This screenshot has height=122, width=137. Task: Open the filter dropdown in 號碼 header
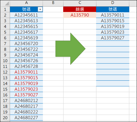coord(40,9)
